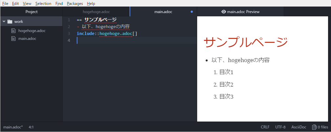Image resolution: width=331 pixels, height=132 pixels.
Task: Click 目次3 in the preview
Action: coord(226,97)
